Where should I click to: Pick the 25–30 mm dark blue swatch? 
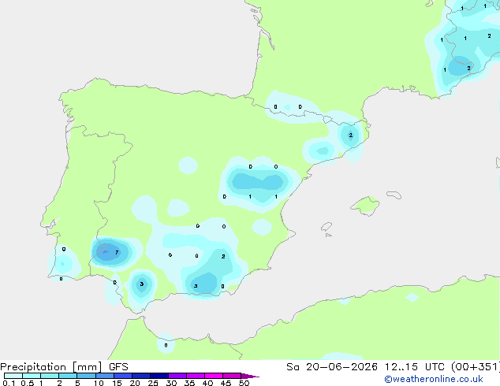[159, 376]
